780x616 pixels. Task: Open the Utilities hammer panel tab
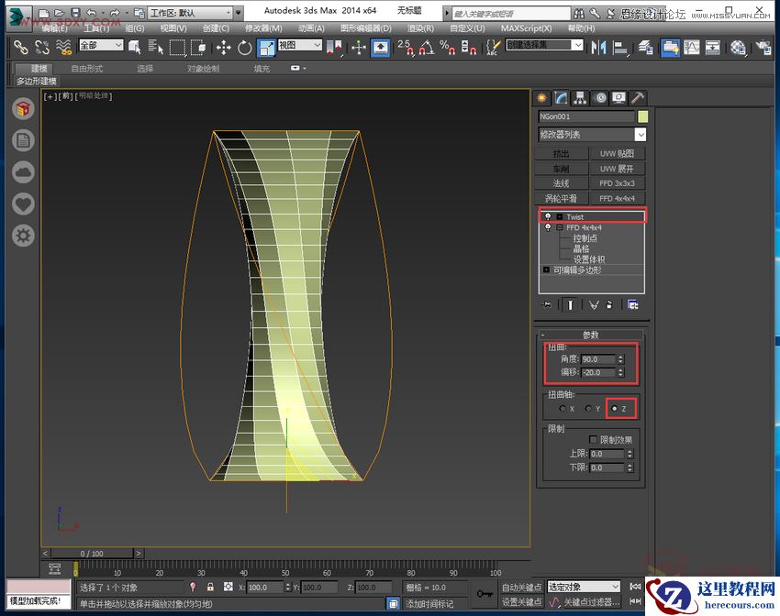pyautogui.click(x=638, y=98)
